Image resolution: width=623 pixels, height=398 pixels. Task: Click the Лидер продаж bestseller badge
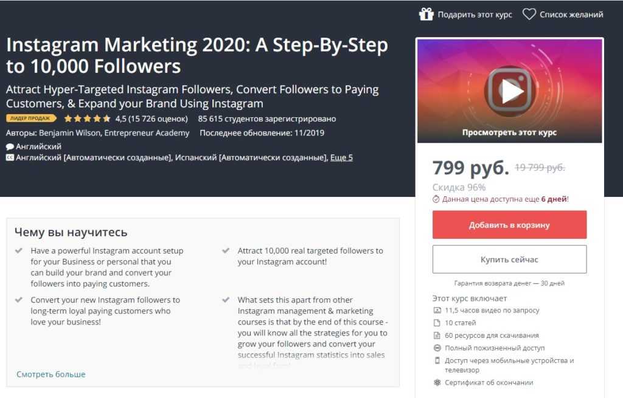[31, 118]
